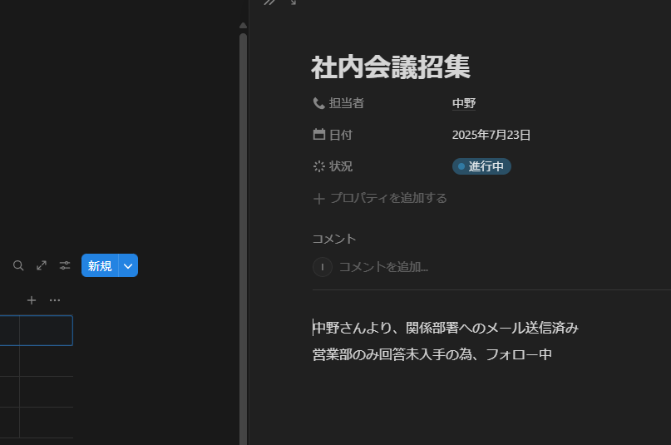Click プロパティを追加する to add a property

coord(380,198)
